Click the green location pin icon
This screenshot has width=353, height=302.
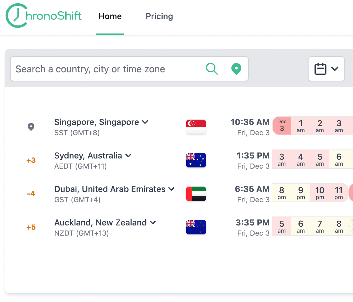point(236,69)
